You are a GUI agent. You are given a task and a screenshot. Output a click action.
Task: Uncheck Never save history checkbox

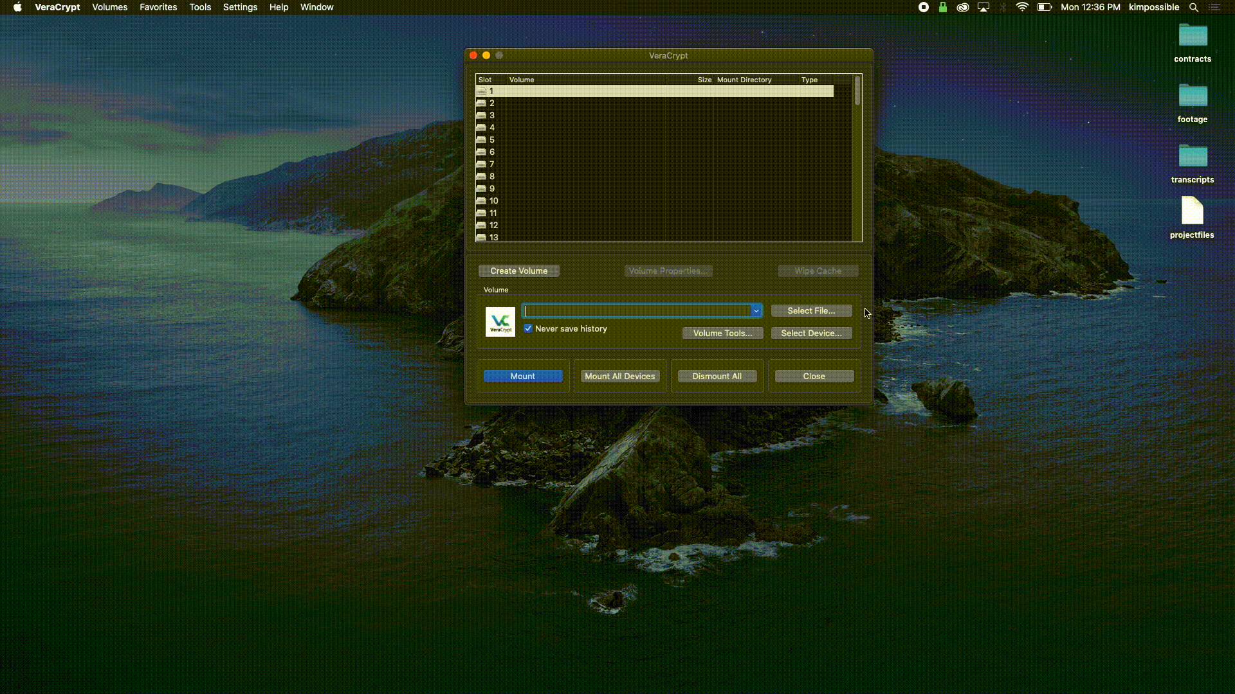pos(528,328)
